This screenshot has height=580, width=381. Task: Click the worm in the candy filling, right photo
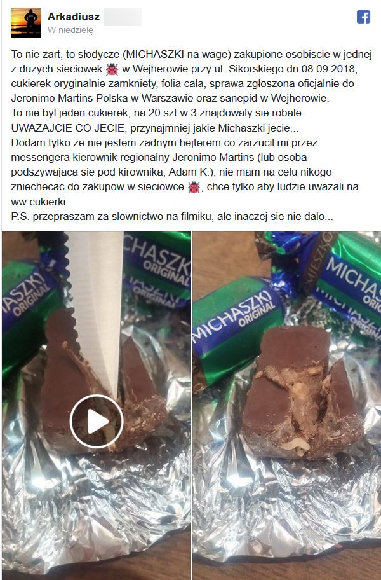click(x=298, y=445)
